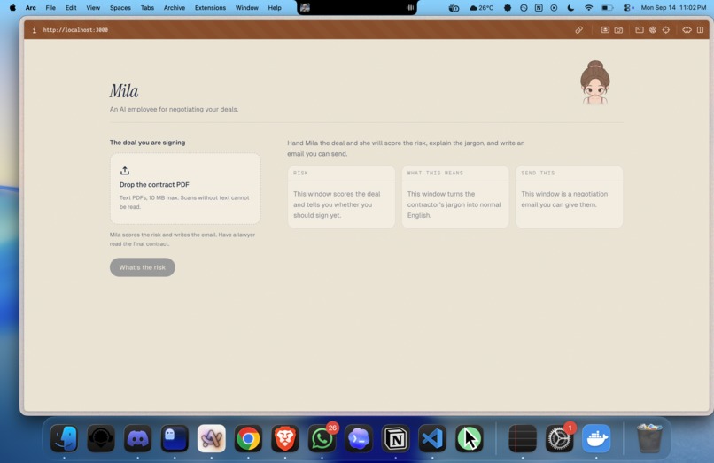Open the File menu
Image resolution: width=714 pixels, height=463 pixels.
[50, 8]
